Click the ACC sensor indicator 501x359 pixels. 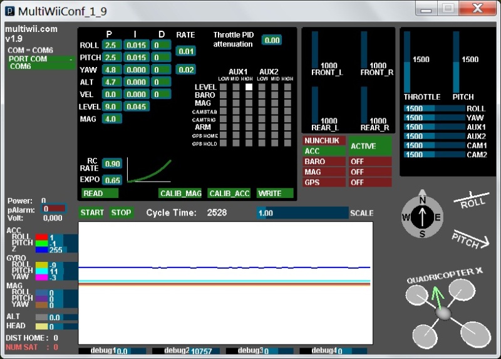(324, 151)
